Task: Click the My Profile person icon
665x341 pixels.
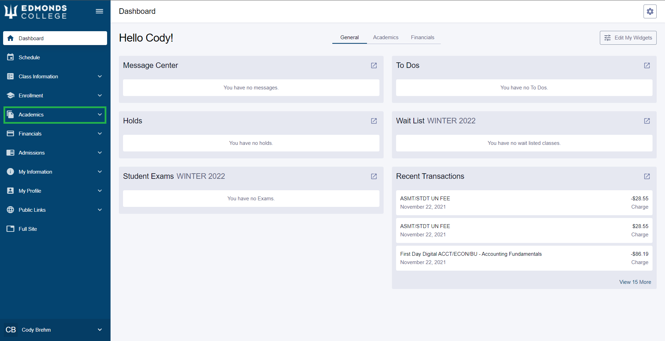Action: pyautogui.click(x=10, y=191)
